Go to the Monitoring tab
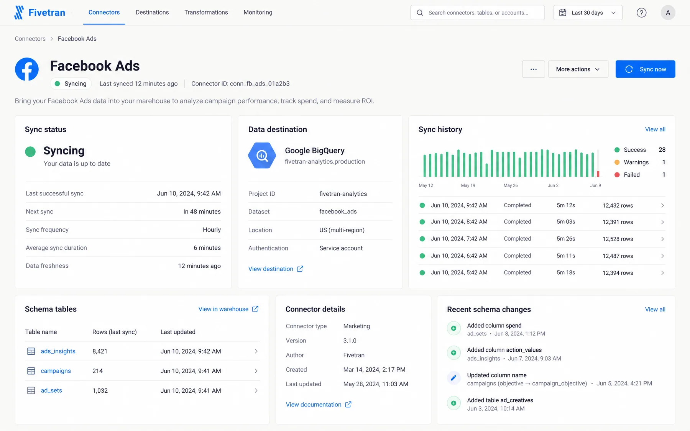 (x=258, y=12)
